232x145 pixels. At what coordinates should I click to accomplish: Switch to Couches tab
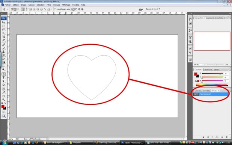(x=206, y=91)
